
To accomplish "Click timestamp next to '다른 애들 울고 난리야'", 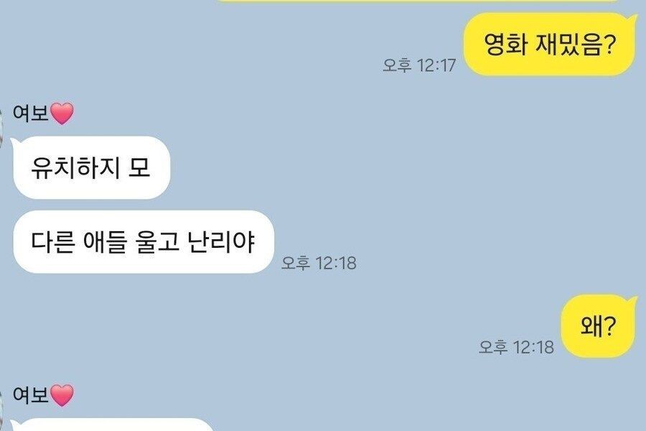I will click(x=319, y=263).
